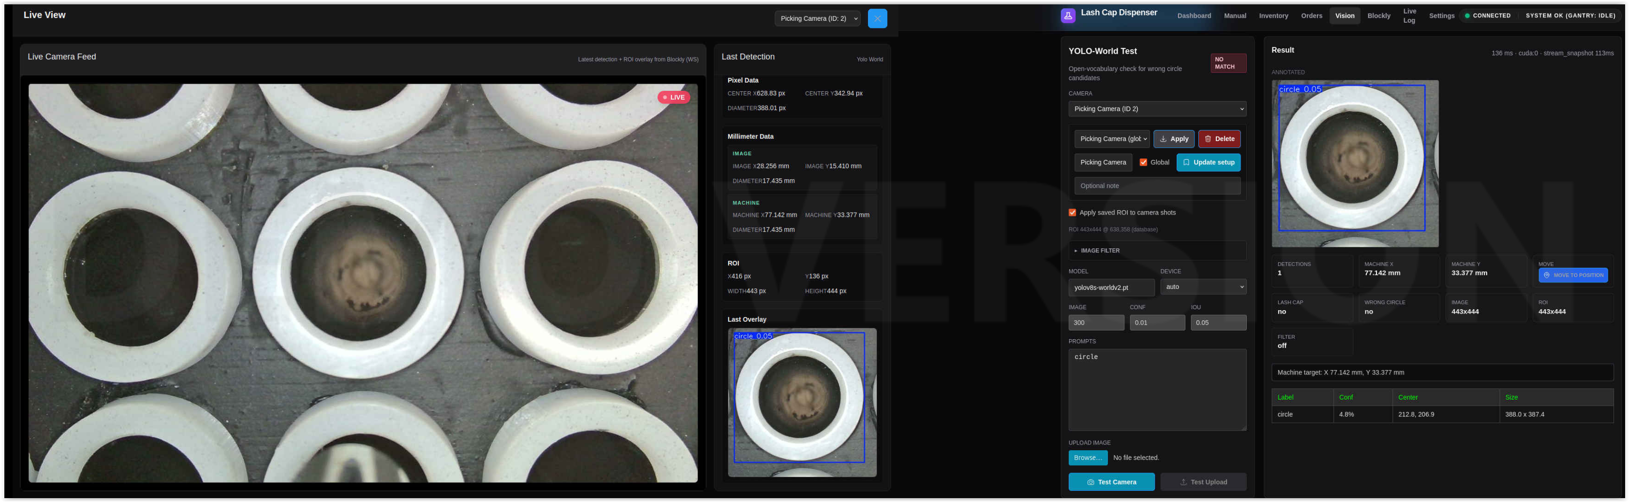Viewport: 1629px width, 502px height.
Task: Click the PROMPTS text area containing circle
Action: 1157,390
